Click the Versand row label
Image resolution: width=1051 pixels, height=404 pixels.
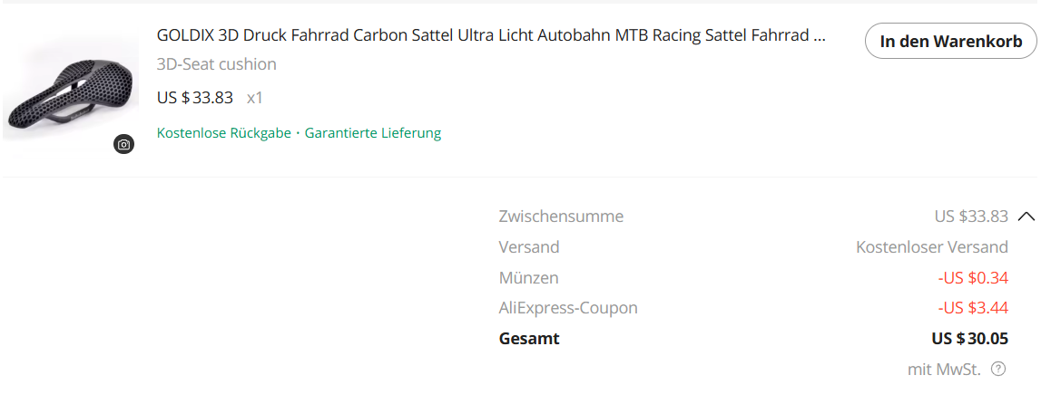click(x=529, y=247)
